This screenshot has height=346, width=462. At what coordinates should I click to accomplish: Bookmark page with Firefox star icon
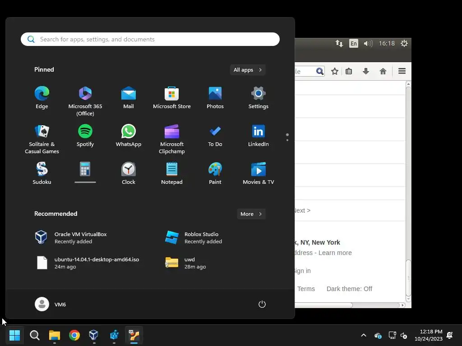pyautogui.click(x=335, y=71)
